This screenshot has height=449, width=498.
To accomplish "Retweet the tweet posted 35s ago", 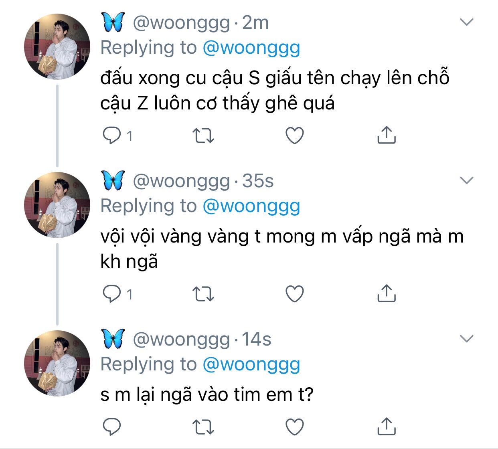I will (203, 294).
